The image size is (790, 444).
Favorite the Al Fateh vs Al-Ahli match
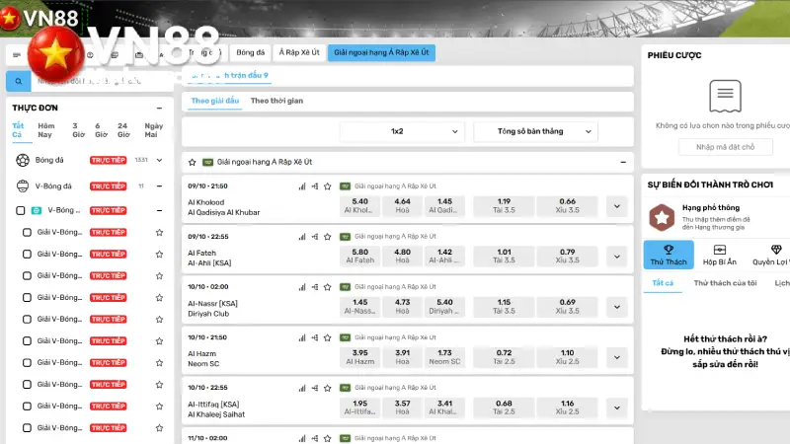pyautogui.click(x=328, y=237)
